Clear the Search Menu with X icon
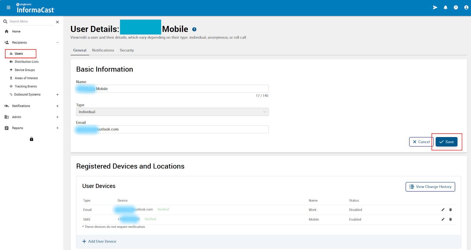The width and height of the screenshot is (471, 250). (57, 22)
